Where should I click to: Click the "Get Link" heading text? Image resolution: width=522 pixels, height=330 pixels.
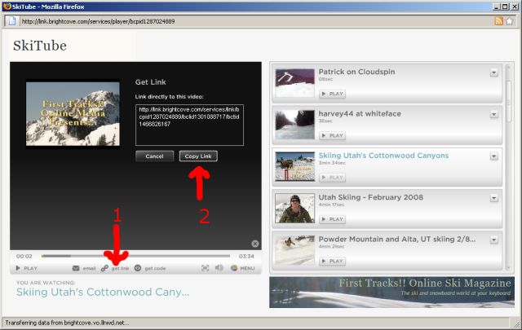click(150, 82)
